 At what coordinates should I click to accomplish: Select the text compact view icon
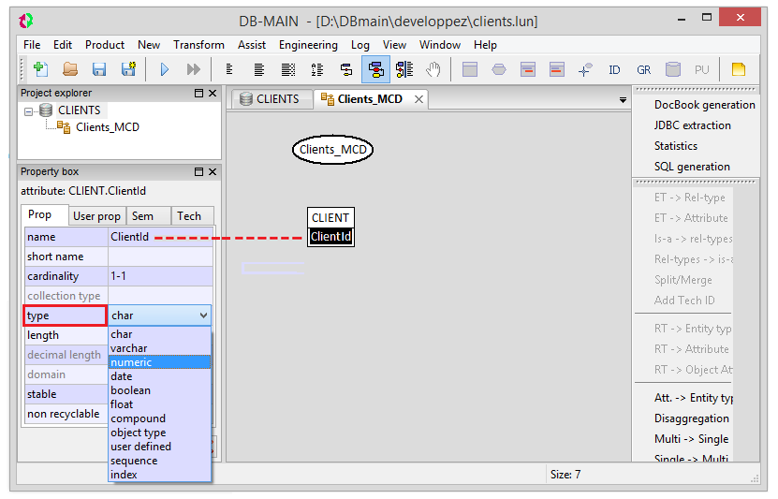tap(229, 69)
